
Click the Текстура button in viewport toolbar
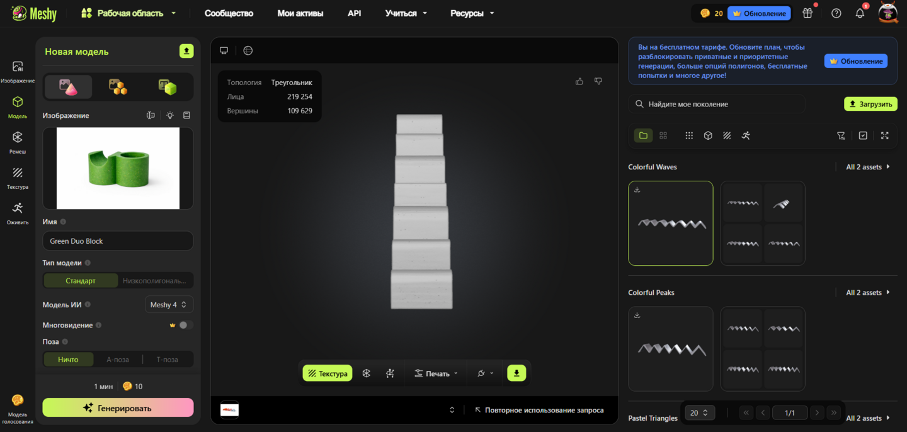pos(328,373)
